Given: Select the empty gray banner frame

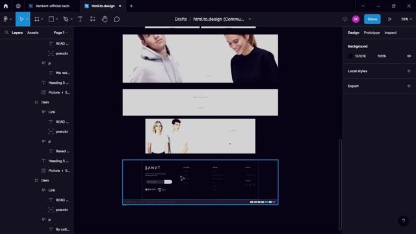Looking at the screenshot, I should (x=200, y=102).
